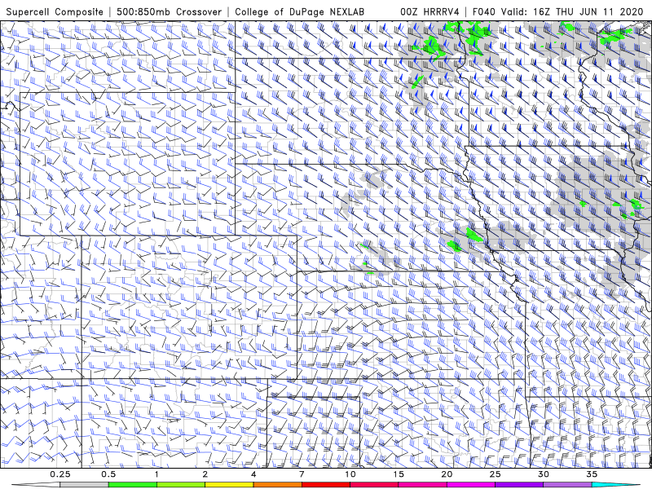This screenshot has width=652, height=489.
Task: Pick the yellow colorbar segment
Action: coord(229,485)
